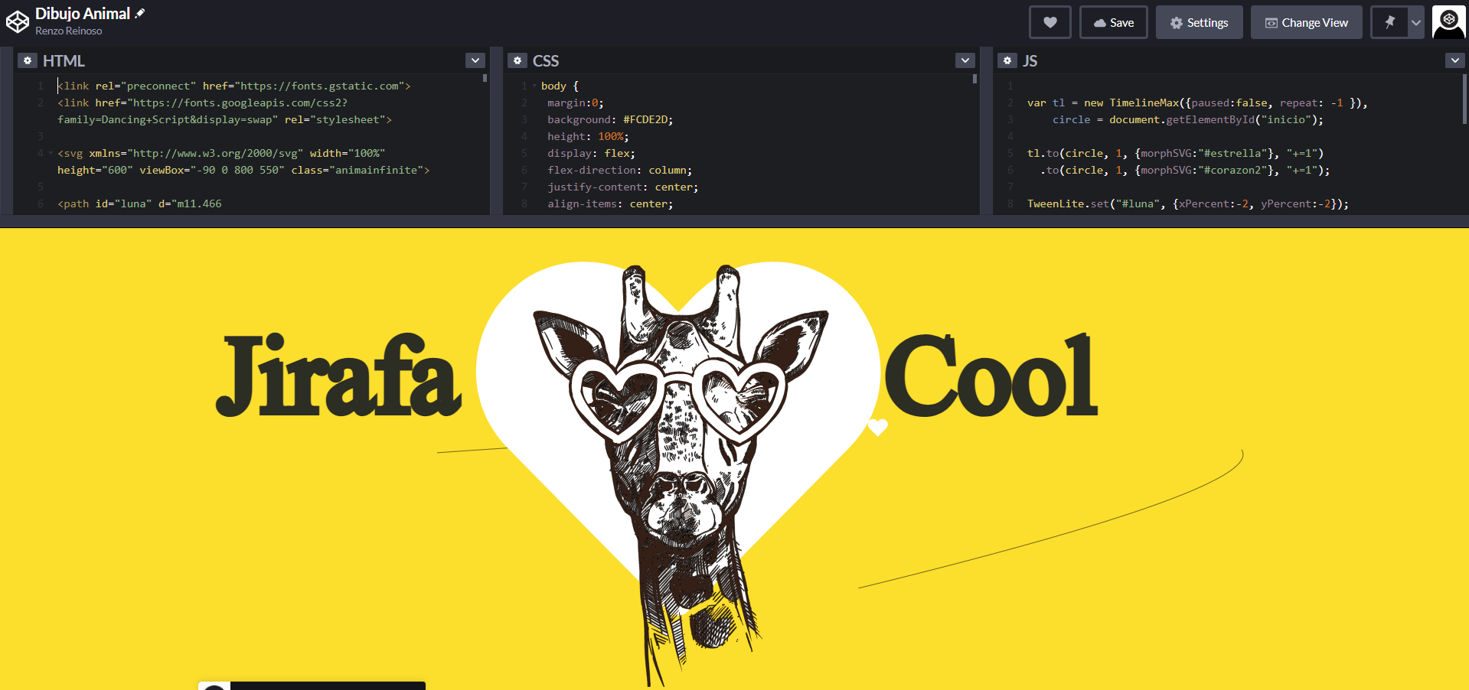1469x690 pixels.
Task: Click the giraffe illustration in preview
Action: 681,474
